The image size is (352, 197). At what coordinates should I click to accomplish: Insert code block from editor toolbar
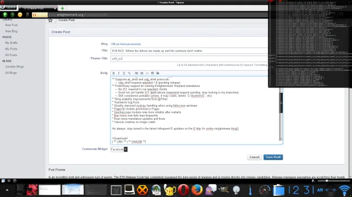click(147, 73)
